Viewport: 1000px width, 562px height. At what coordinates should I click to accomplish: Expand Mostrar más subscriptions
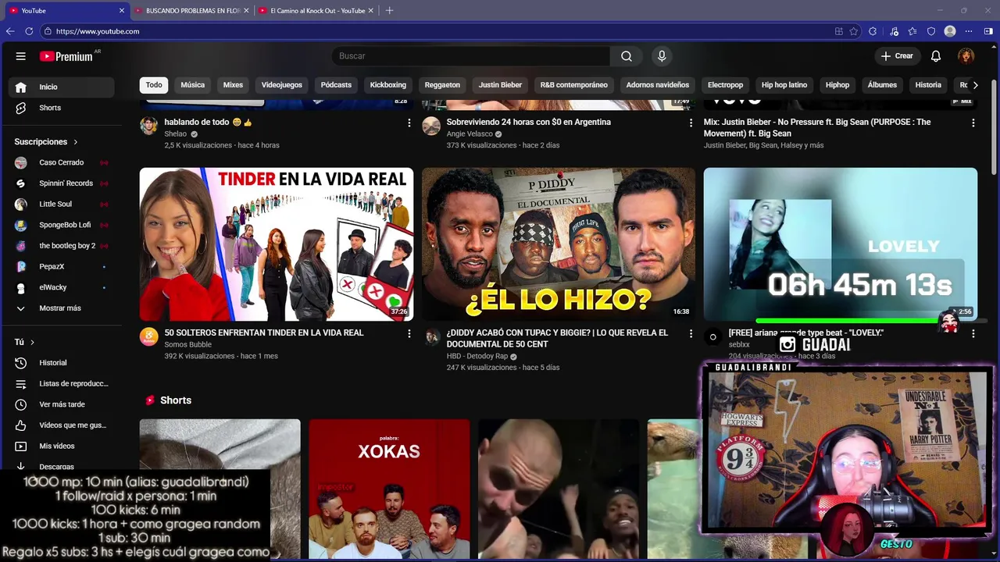point(62,308)
